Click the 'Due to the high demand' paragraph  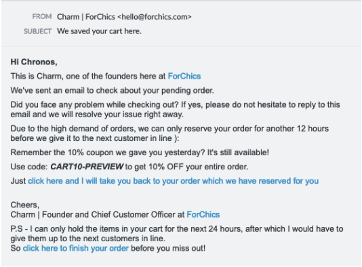169,133
